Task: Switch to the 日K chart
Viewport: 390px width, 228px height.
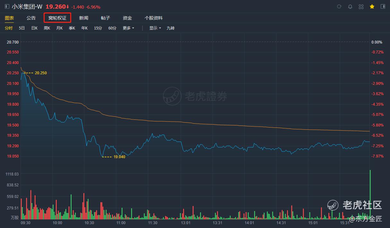Action: coord(34,28)
